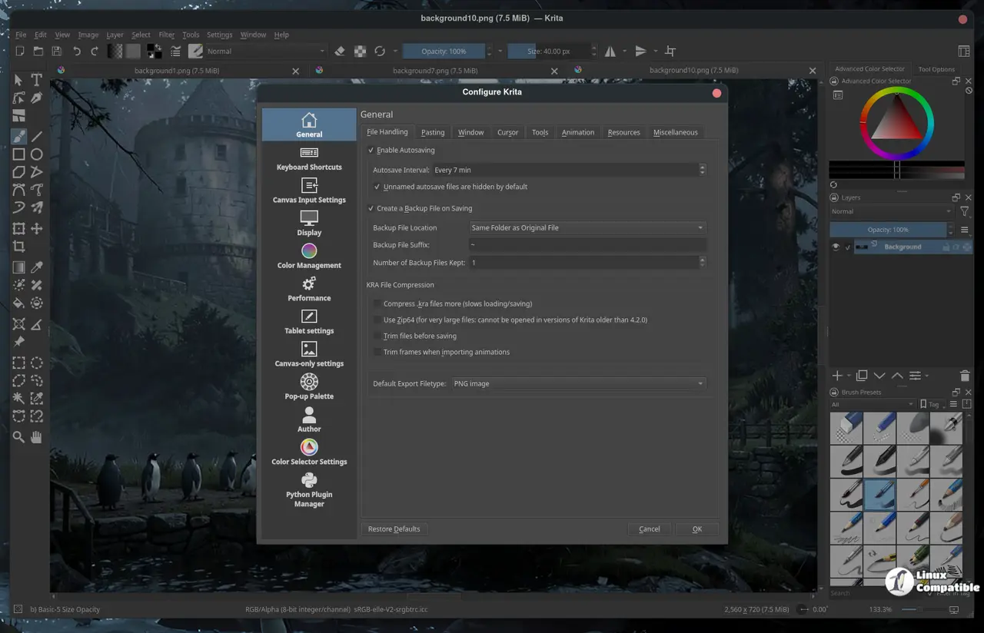Switch to the Pasting tab
This screenshot has width=984, height=633.
(x=433, y=132)
